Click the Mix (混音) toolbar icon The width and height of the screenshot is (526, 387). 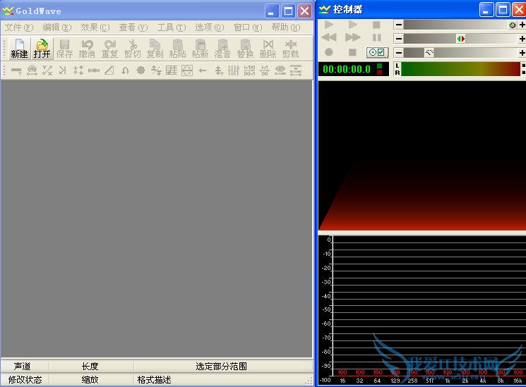pos(222,48)
